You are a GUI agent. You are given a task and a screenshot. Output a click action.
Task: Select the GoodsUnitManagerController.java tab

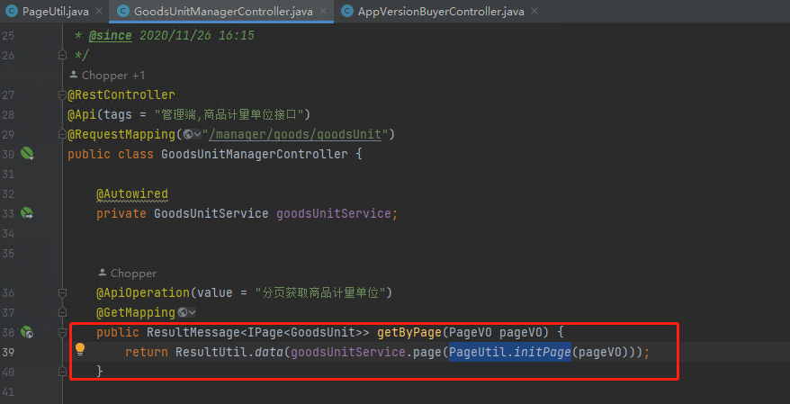222,11
